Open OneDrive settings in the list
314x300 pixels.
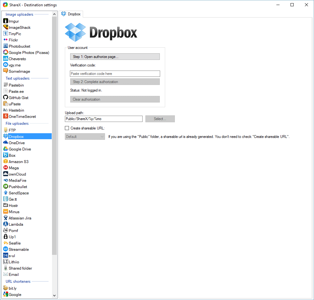click(x=17, y=143)
